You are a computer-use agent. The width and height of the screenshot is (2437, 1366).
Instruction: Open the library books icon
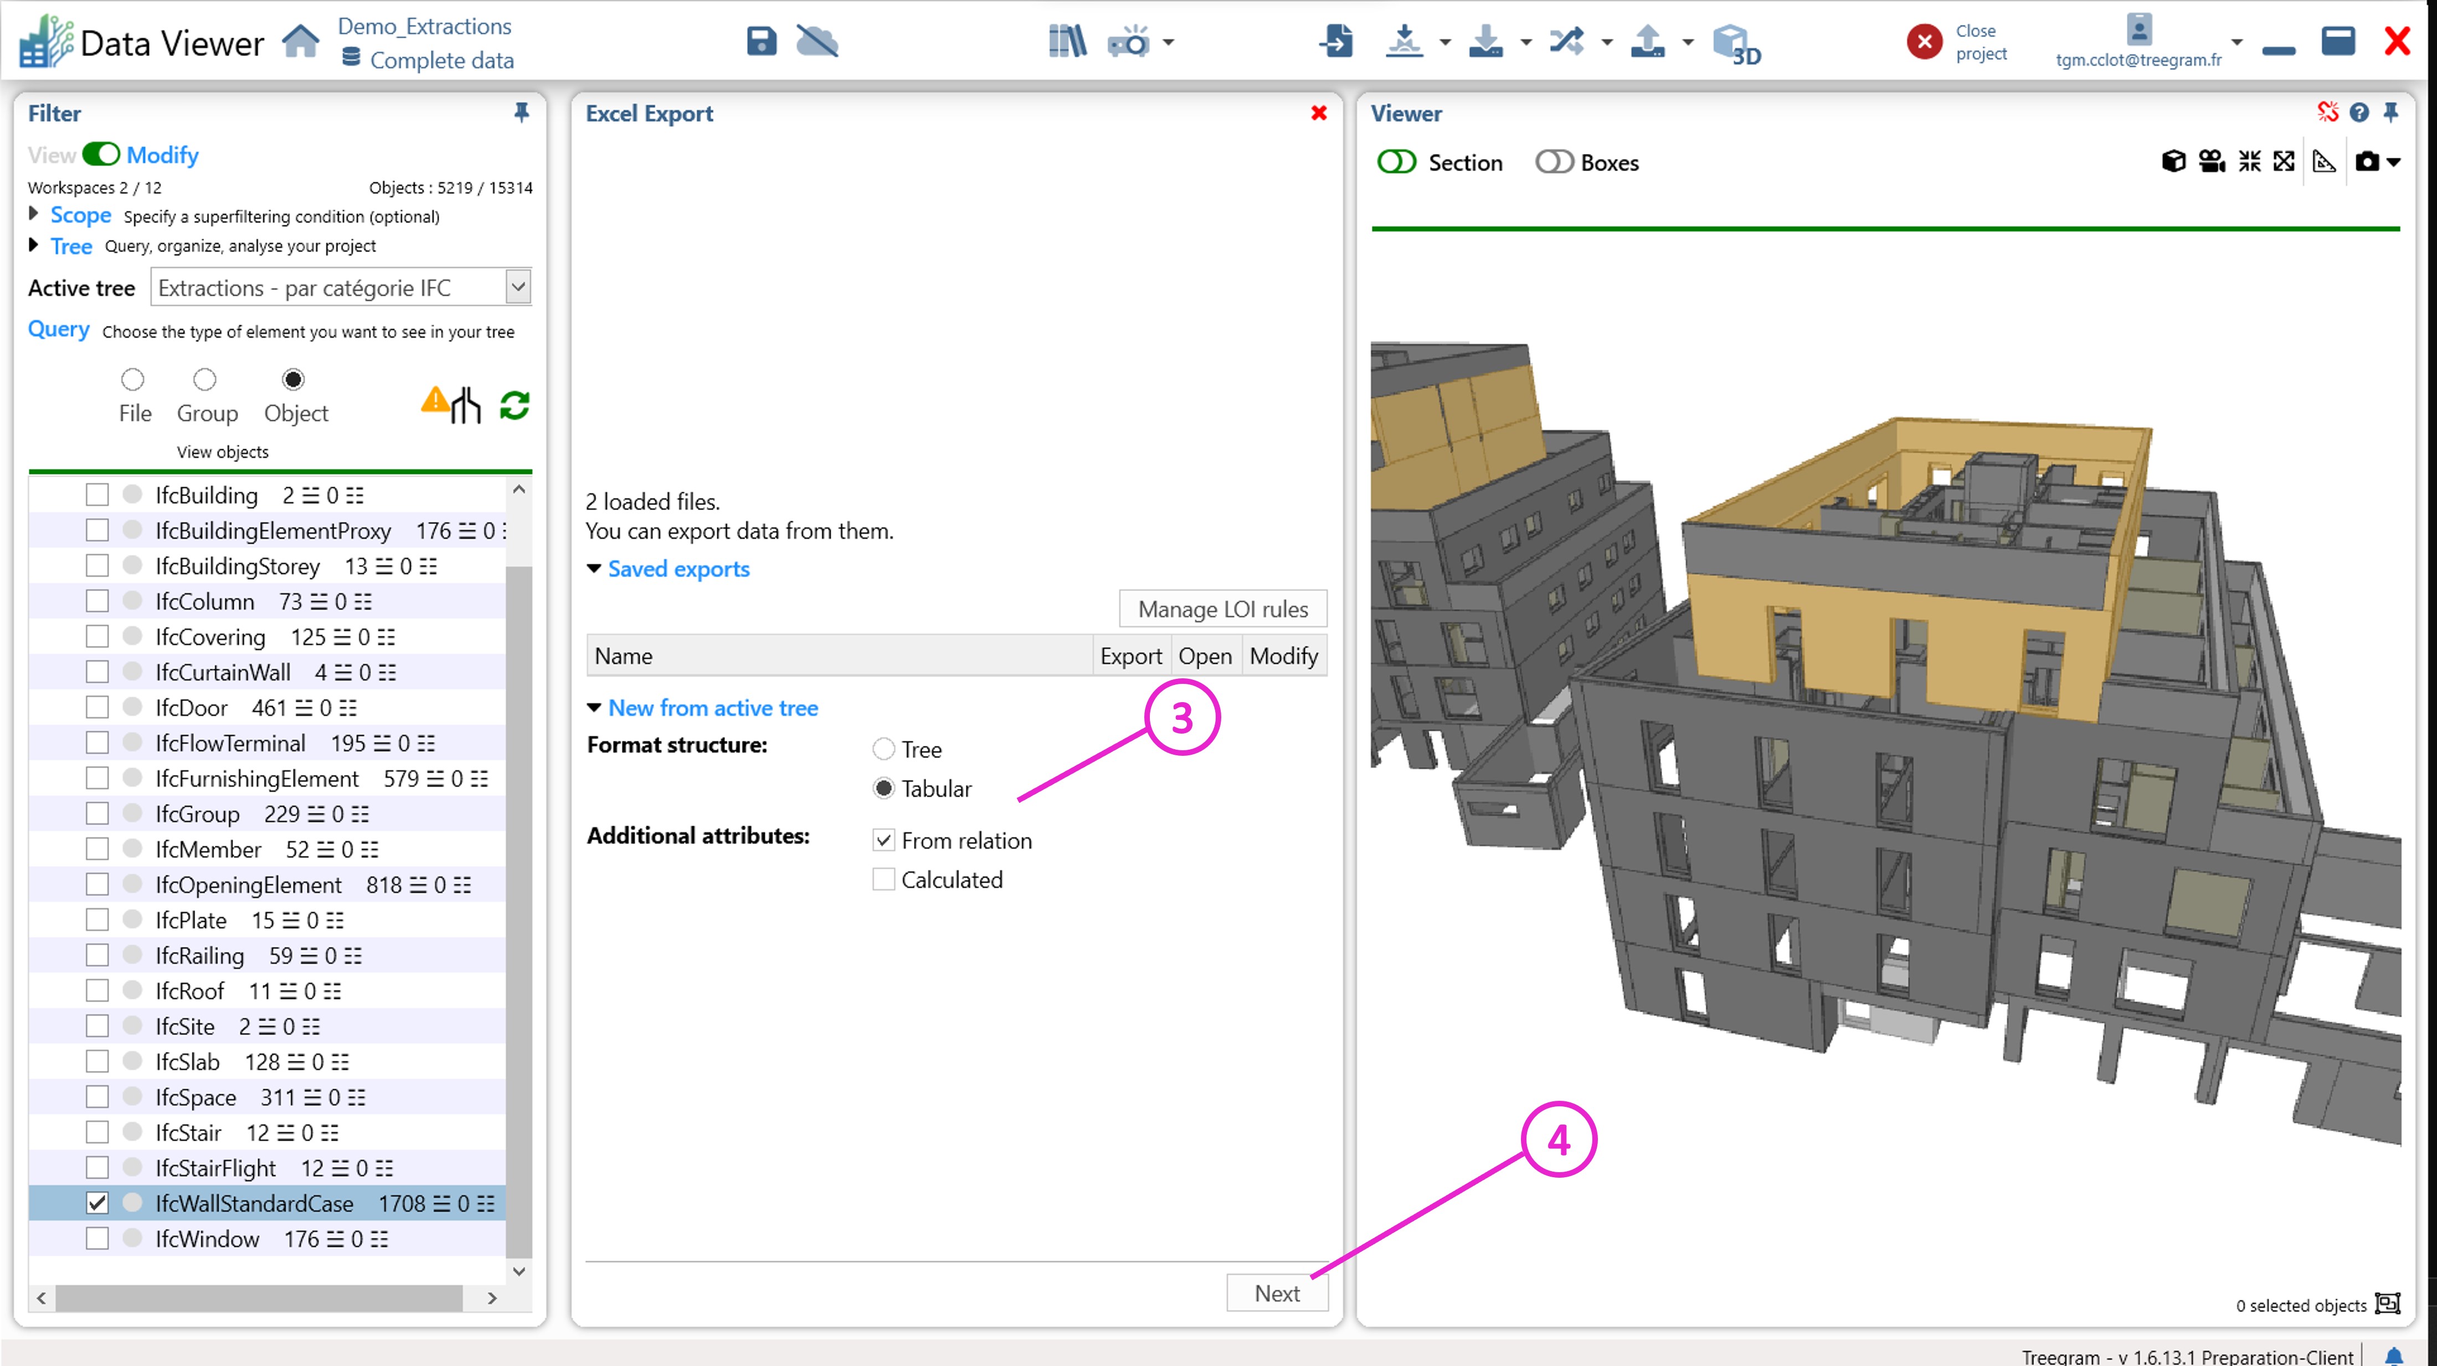point(1067,42)
